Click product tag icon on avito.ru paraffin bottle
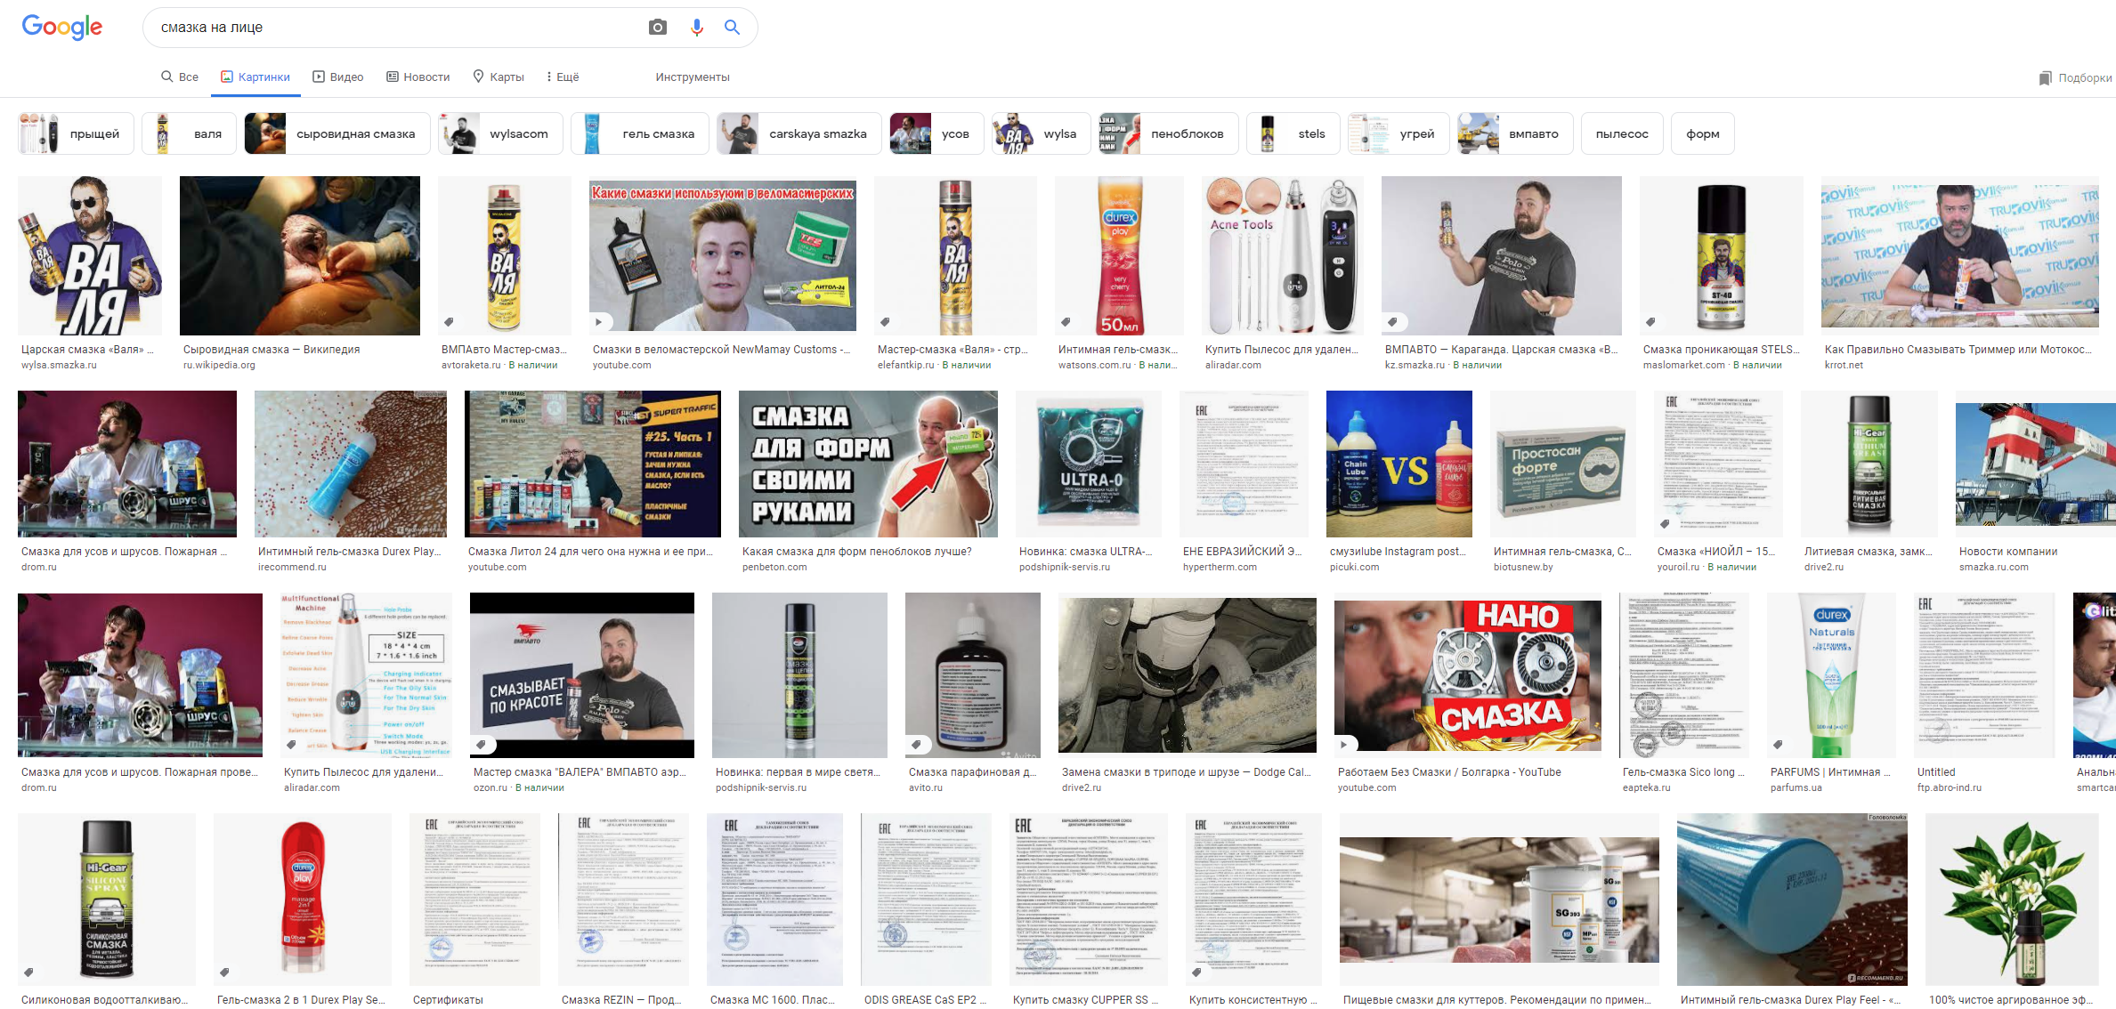Image resolution: width=2116 pixels, height=1009 pixels. 916,744
